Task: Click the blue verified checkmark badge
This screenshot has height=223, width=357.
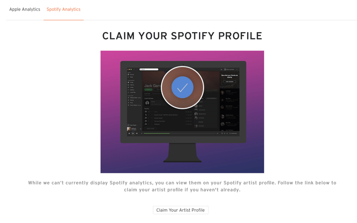Action: coord(182,87)
